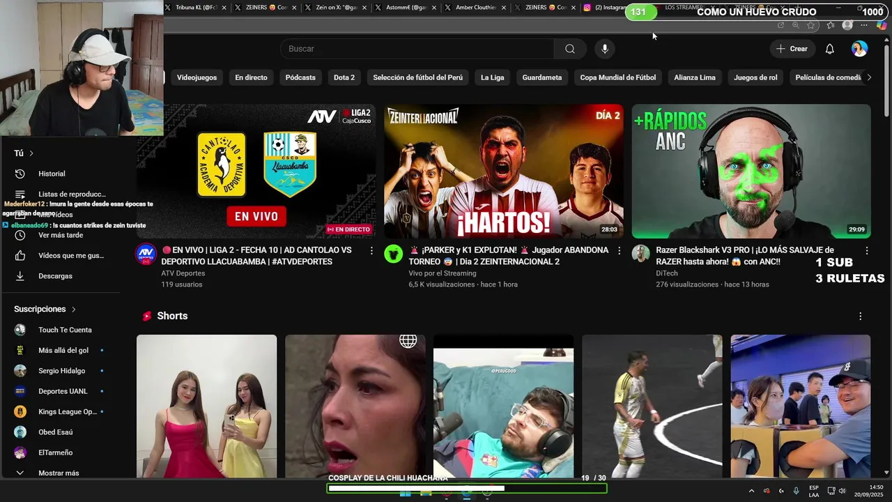892x502 pixels.
Task: Open Sergio Hidalgo subscription
Action: [x=63, y=371]
